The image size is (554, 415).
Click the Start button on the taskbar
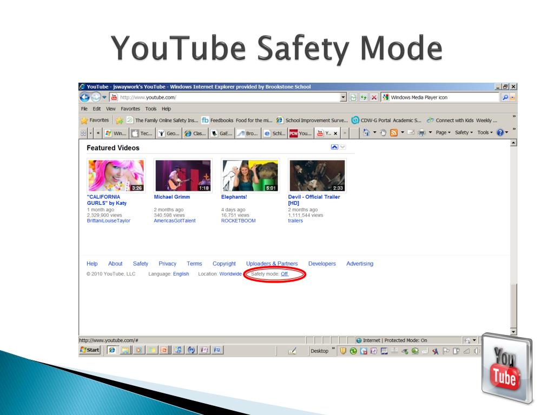point(90,350)
